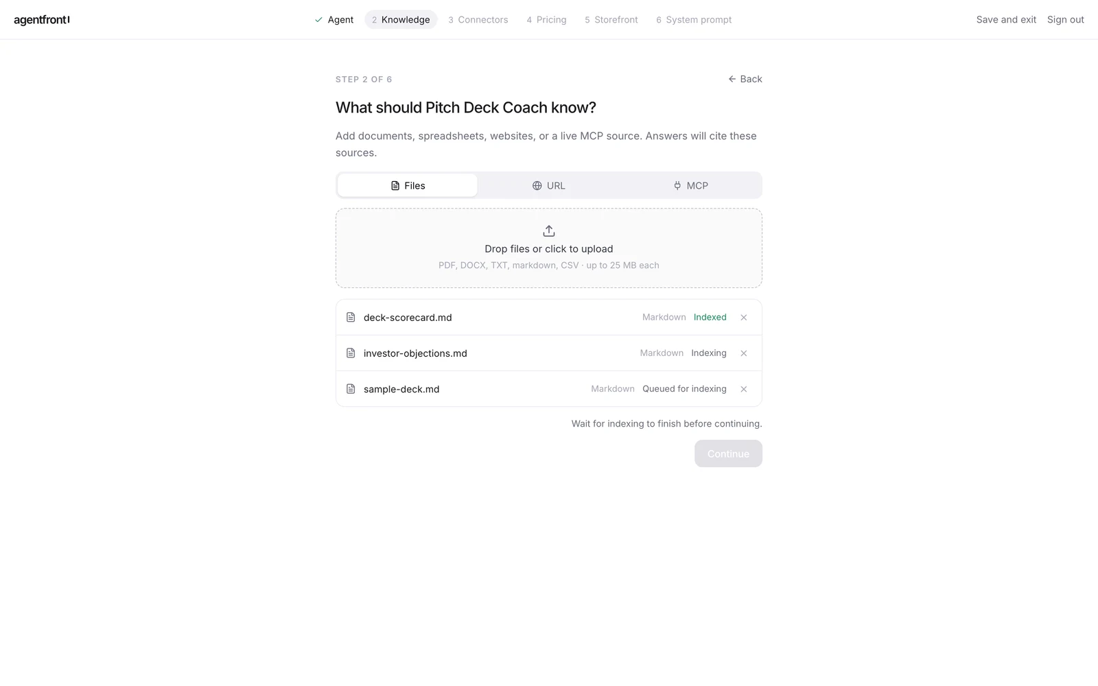Jump to the Pricing step
Image resolution: width=1098 pixels, height=686 pixels.
[546, 20]
